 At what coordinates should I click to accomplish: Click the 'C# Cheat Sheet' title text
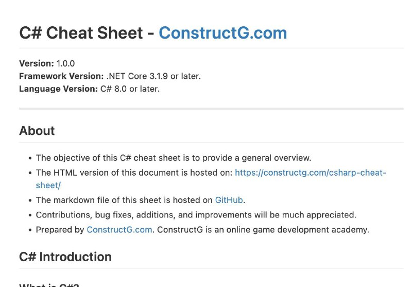[x=81, y=33]
